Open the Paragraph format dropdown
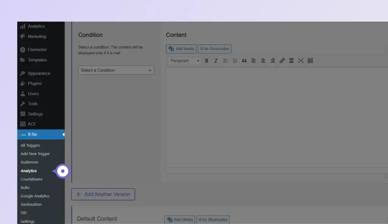 click(185, 61)
